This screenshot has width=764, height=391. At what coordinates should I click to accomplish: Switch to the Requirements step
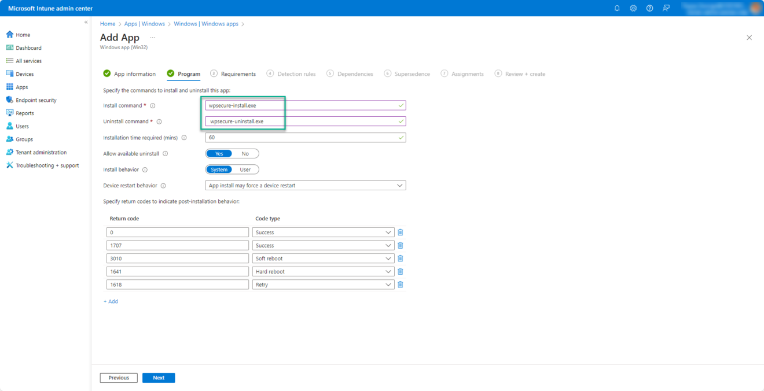pos(237,73)
